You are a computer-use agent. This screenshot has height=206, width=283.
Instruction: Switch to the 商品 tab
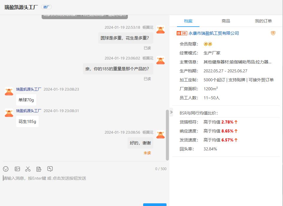(226, 21)
